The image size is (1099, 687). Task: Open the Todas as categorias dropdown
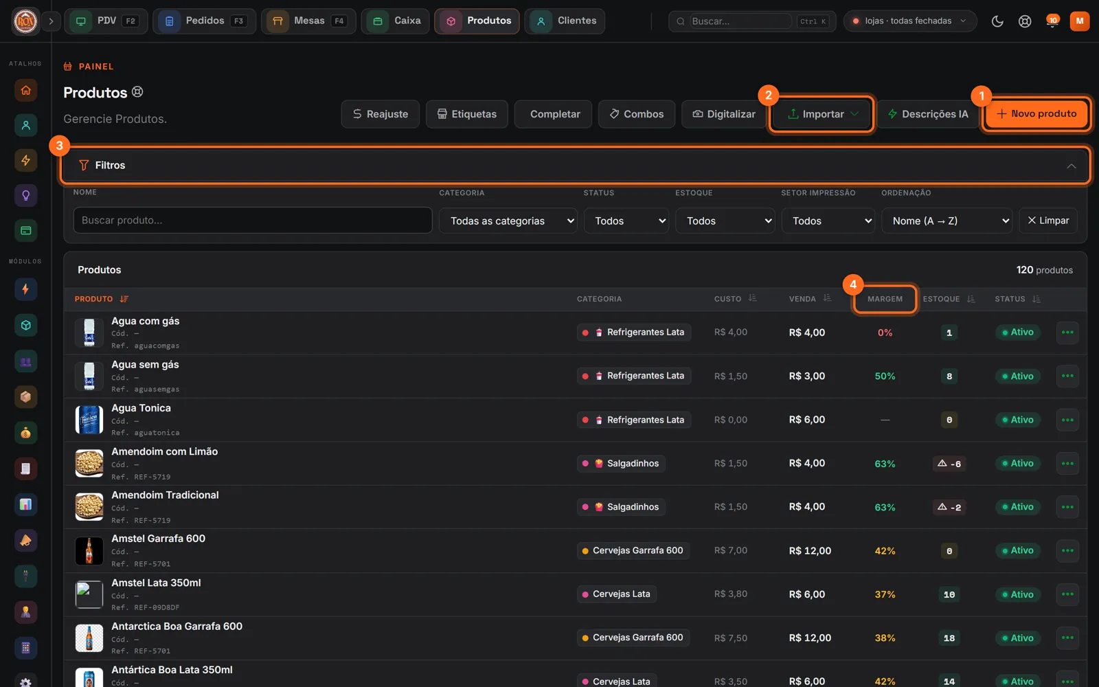pos(508,221)
